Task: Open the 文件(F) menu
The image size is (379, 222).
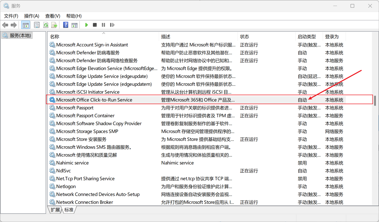Action: point(11,16)
